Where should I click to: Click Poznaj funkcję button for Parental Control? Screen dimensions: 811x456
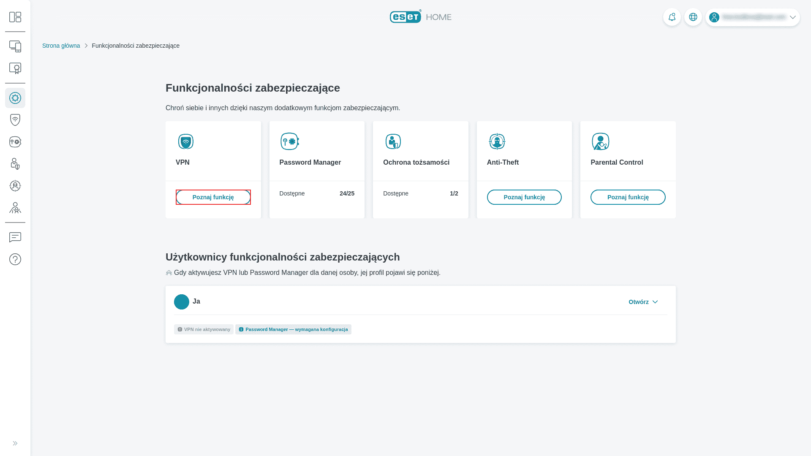pos(628,197)
